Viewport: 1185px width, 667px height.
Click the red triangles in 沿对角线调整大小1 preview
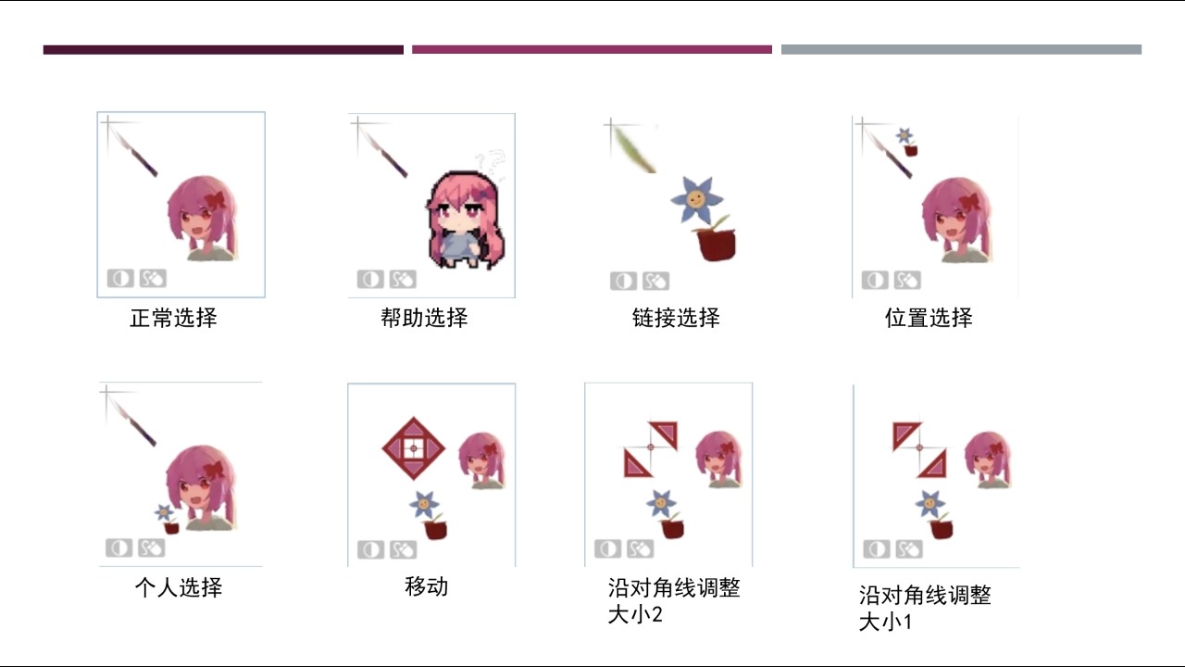pos(919,449)
